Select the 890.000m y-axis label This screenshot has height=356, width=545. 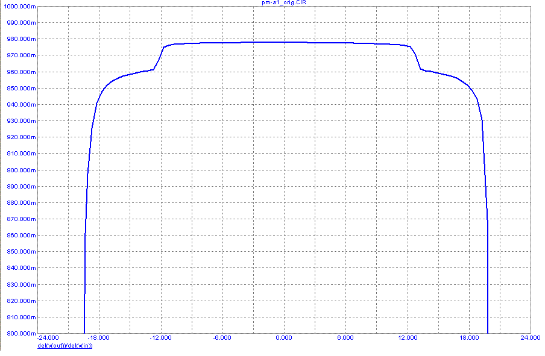(21, 187)
